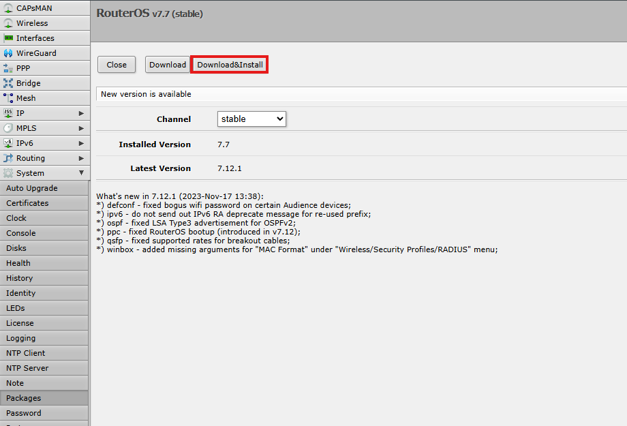Image resolution: width=627 pixels, height=426 pixels.
Task: Expand the IP submenu arrow
Action: pos(81,113)
